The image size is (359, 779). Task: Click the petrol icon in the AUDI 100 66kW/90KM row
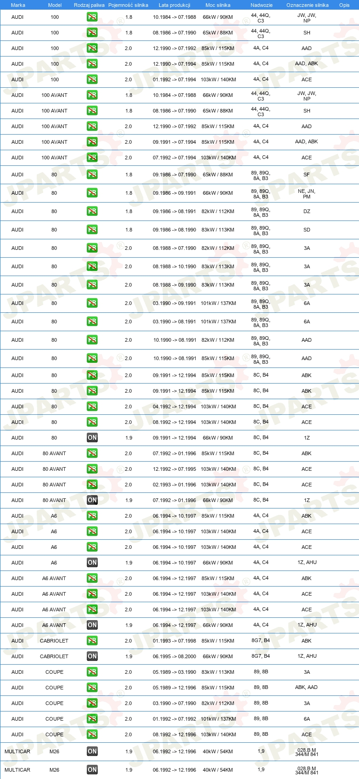[92, 17]
